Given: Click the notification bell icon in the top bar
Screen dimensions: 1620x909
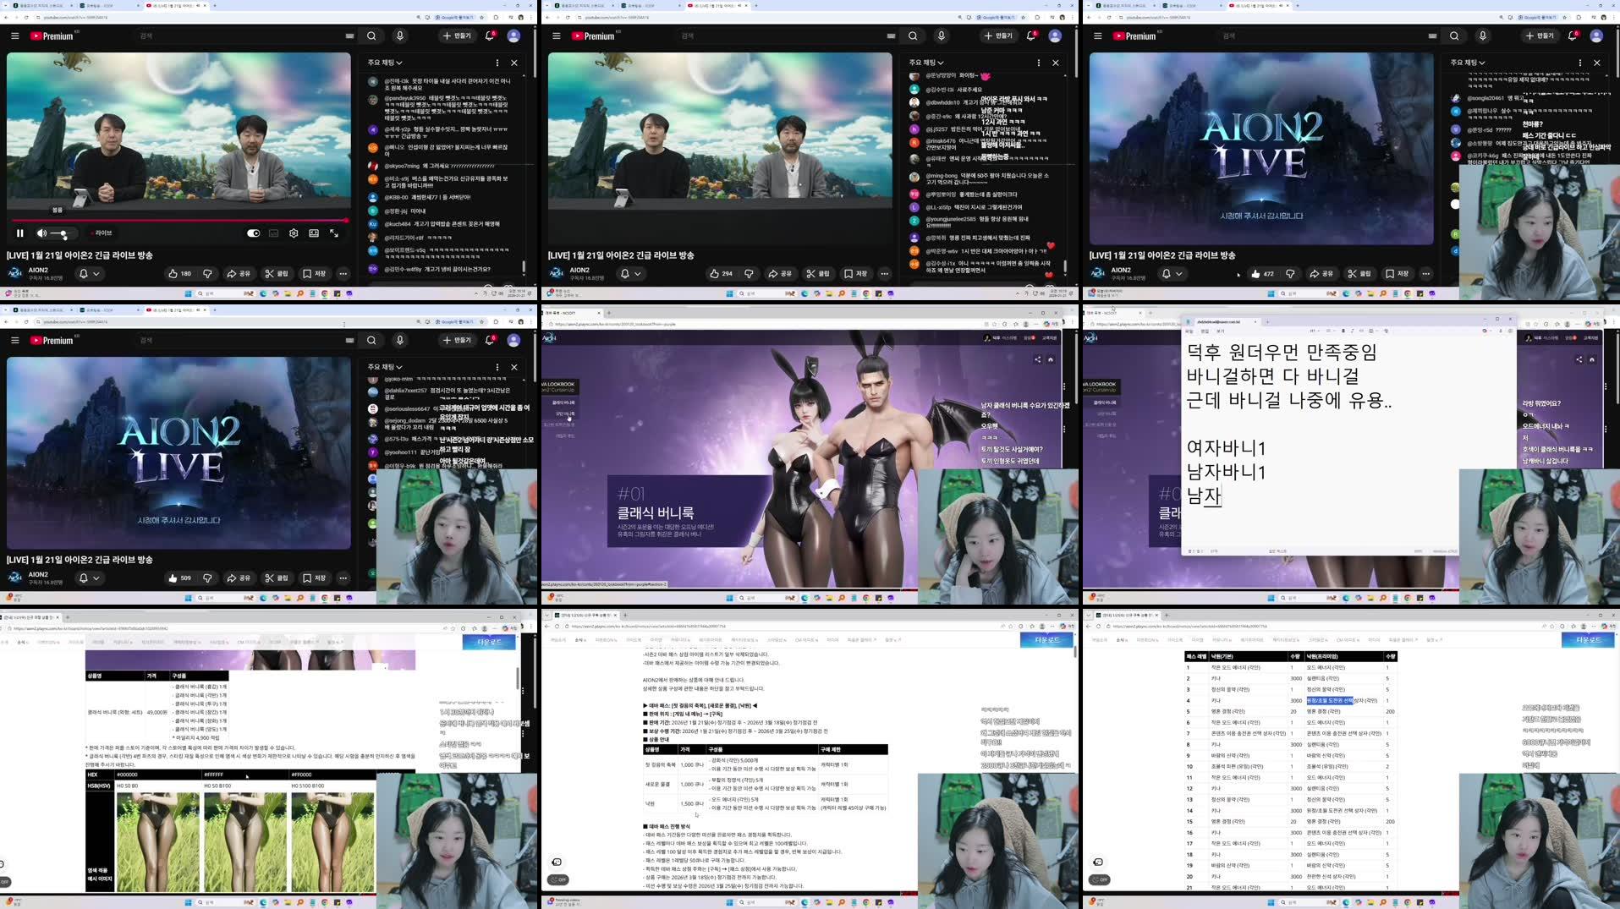Looking at the screenshot, I should [x=489, y=36].
